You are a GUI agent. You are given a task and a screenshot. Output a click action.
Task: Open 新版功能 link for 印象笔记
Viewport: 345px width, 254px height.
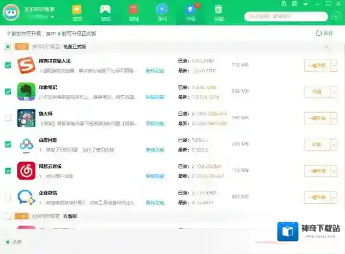click(155, 97)
